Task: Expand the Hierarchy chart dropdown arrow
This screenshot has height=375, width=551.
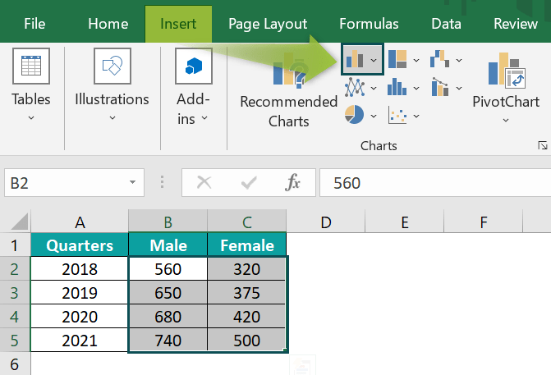Action: [416, 61]
